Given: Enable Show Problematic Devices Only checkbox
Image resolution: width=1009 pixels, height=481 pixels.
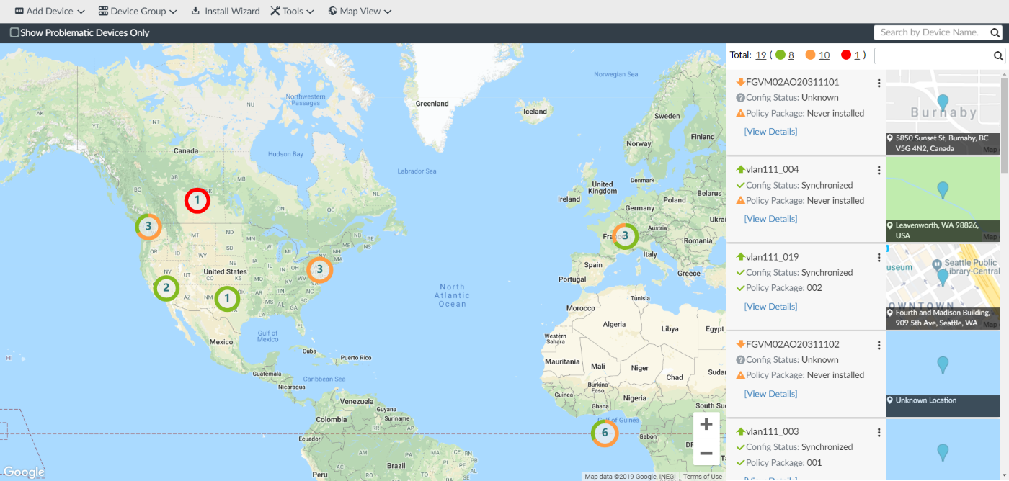Looking at the screenshot, I should 14,32.
